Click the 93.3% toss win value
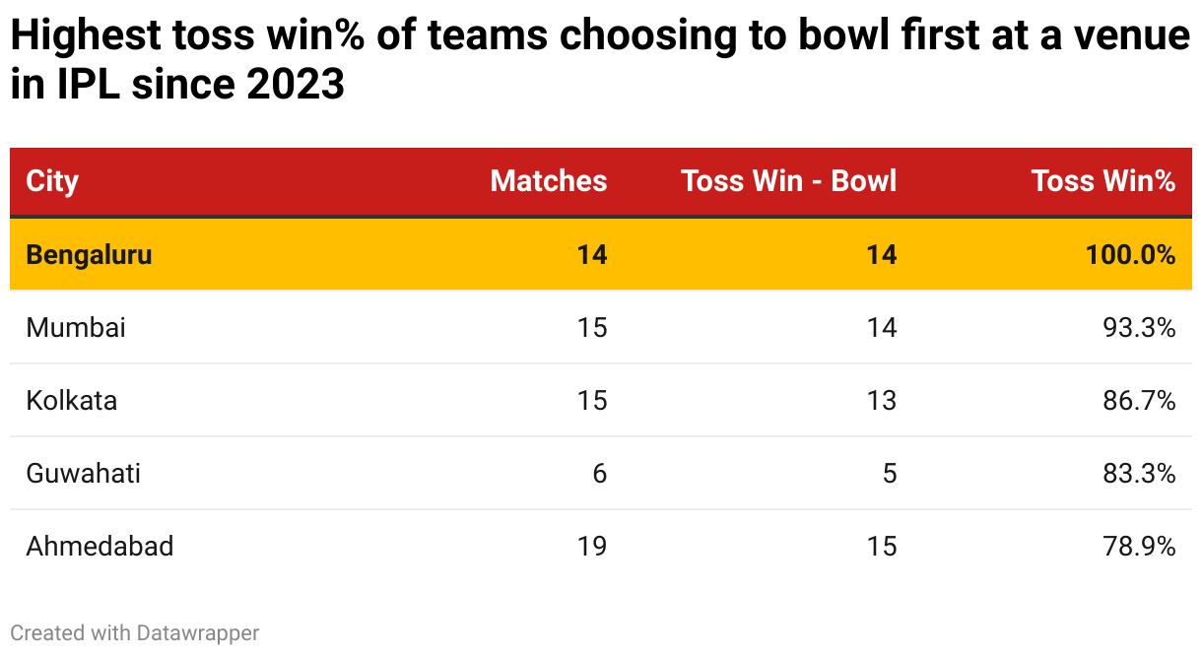 pos(1140,327)
